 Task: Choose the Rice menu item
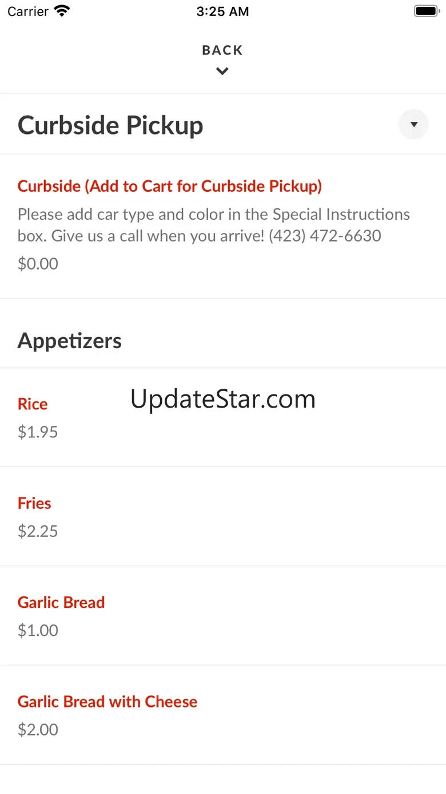(33, 404)
